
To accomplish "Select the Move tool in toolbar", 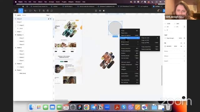I will [x=20, y=11].
